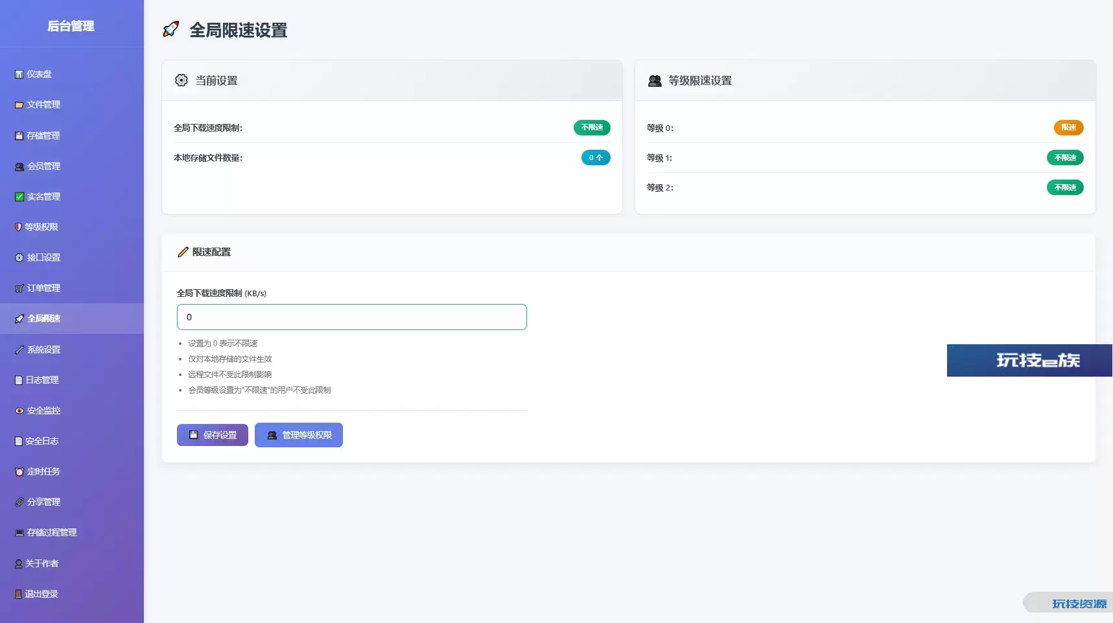Click the eye icon next to 安全监控
The width and height of the screenshot is (1113, 623).
coord(19,411)
